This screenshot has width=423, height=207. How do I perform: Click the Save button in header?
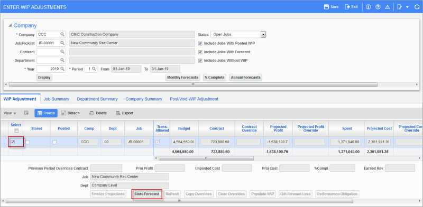pos(332,7)
